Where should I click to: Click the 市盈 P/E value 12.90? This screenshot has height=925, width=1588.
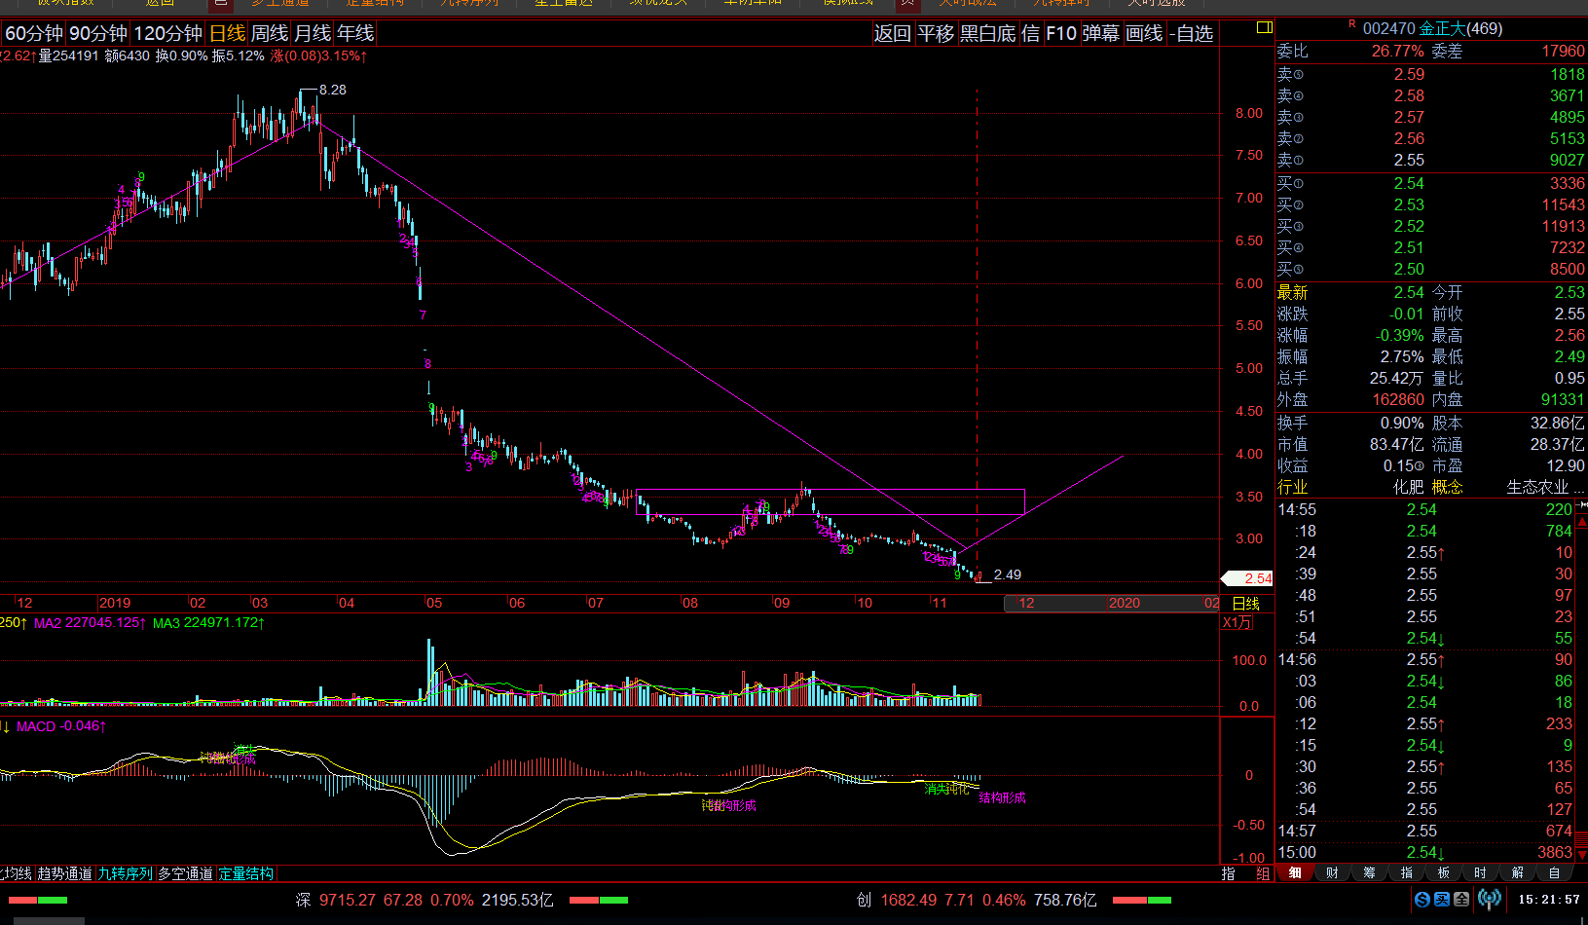tap(1566, 465)
